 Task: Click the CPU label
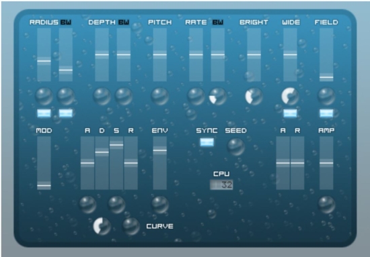(221, 174)
